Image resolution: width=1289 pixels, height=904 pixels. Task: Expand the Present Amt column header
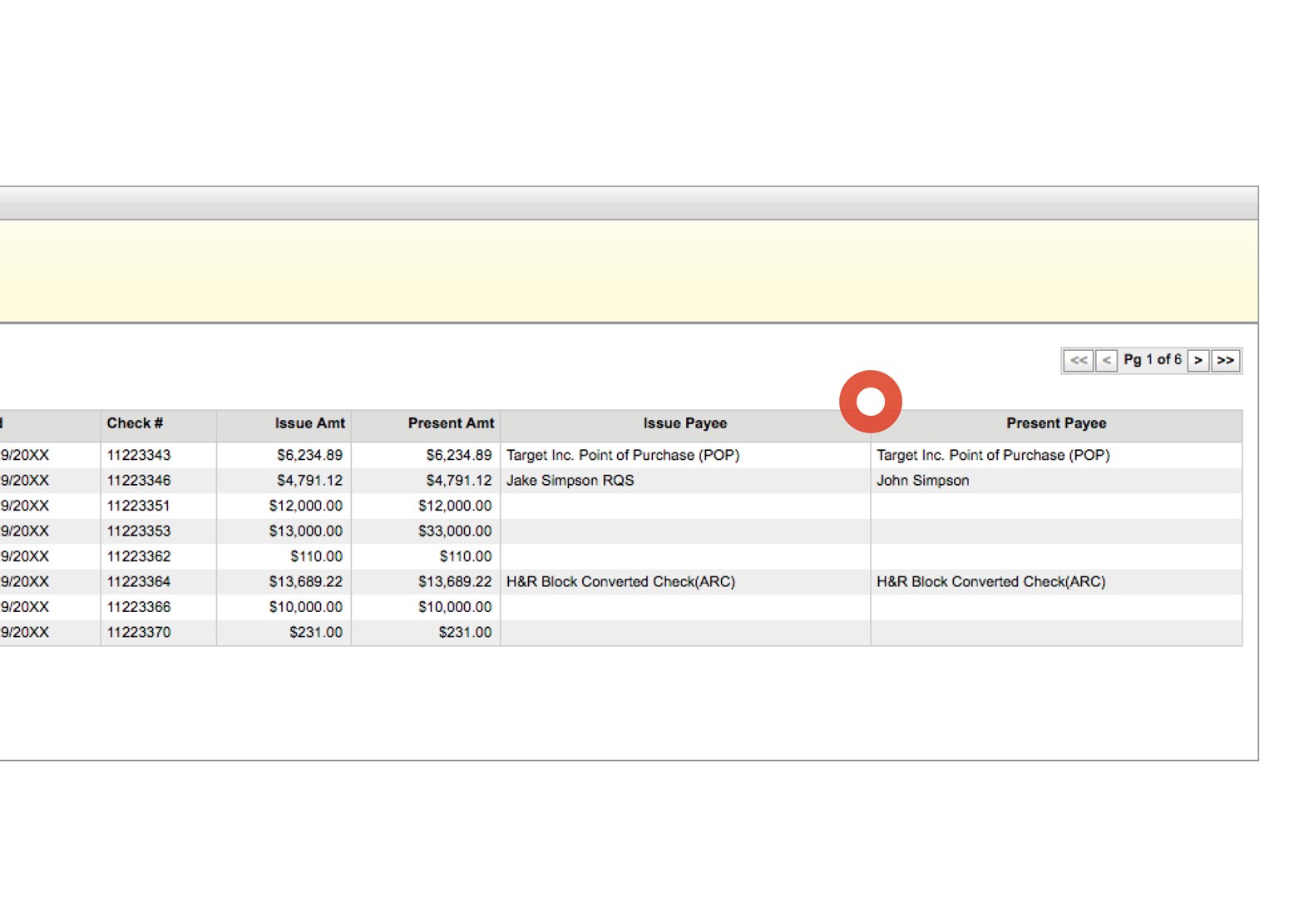pyautogui.click(x=452, y=423)
